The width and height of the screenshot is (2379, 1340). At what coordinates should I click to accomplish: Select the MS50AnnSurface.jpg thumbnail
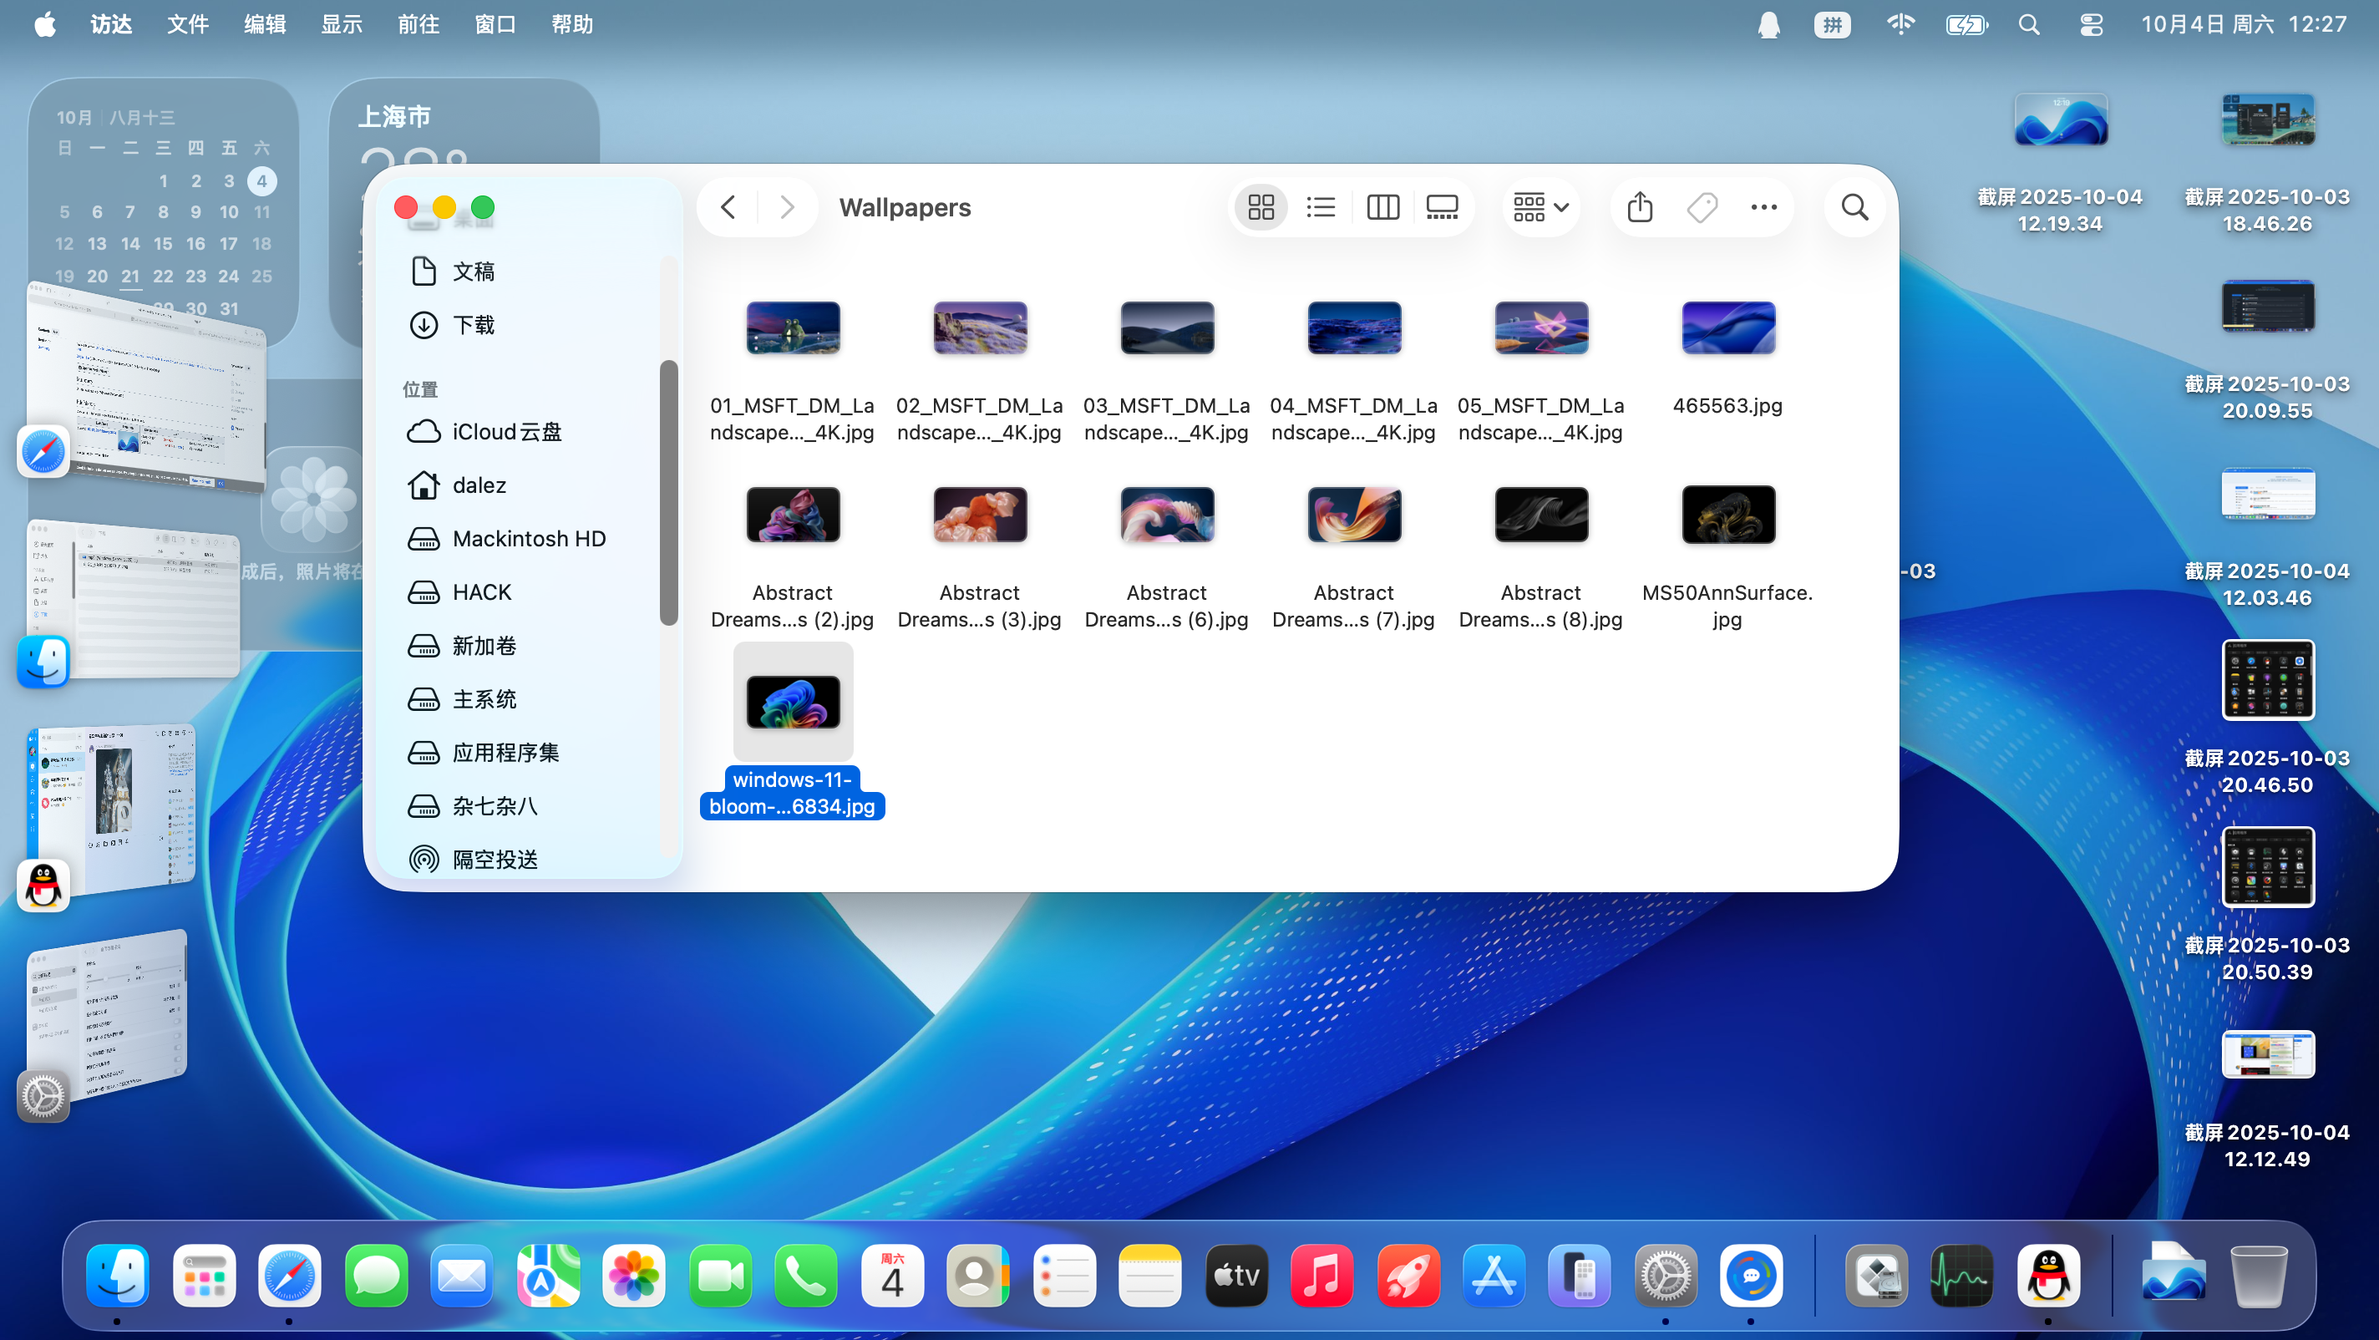[1727, 515]
